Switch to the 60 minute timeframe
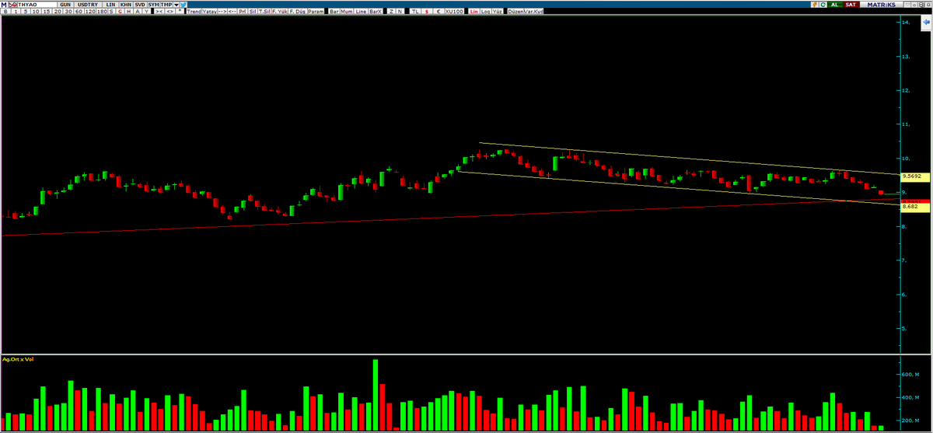 (79, 12)
